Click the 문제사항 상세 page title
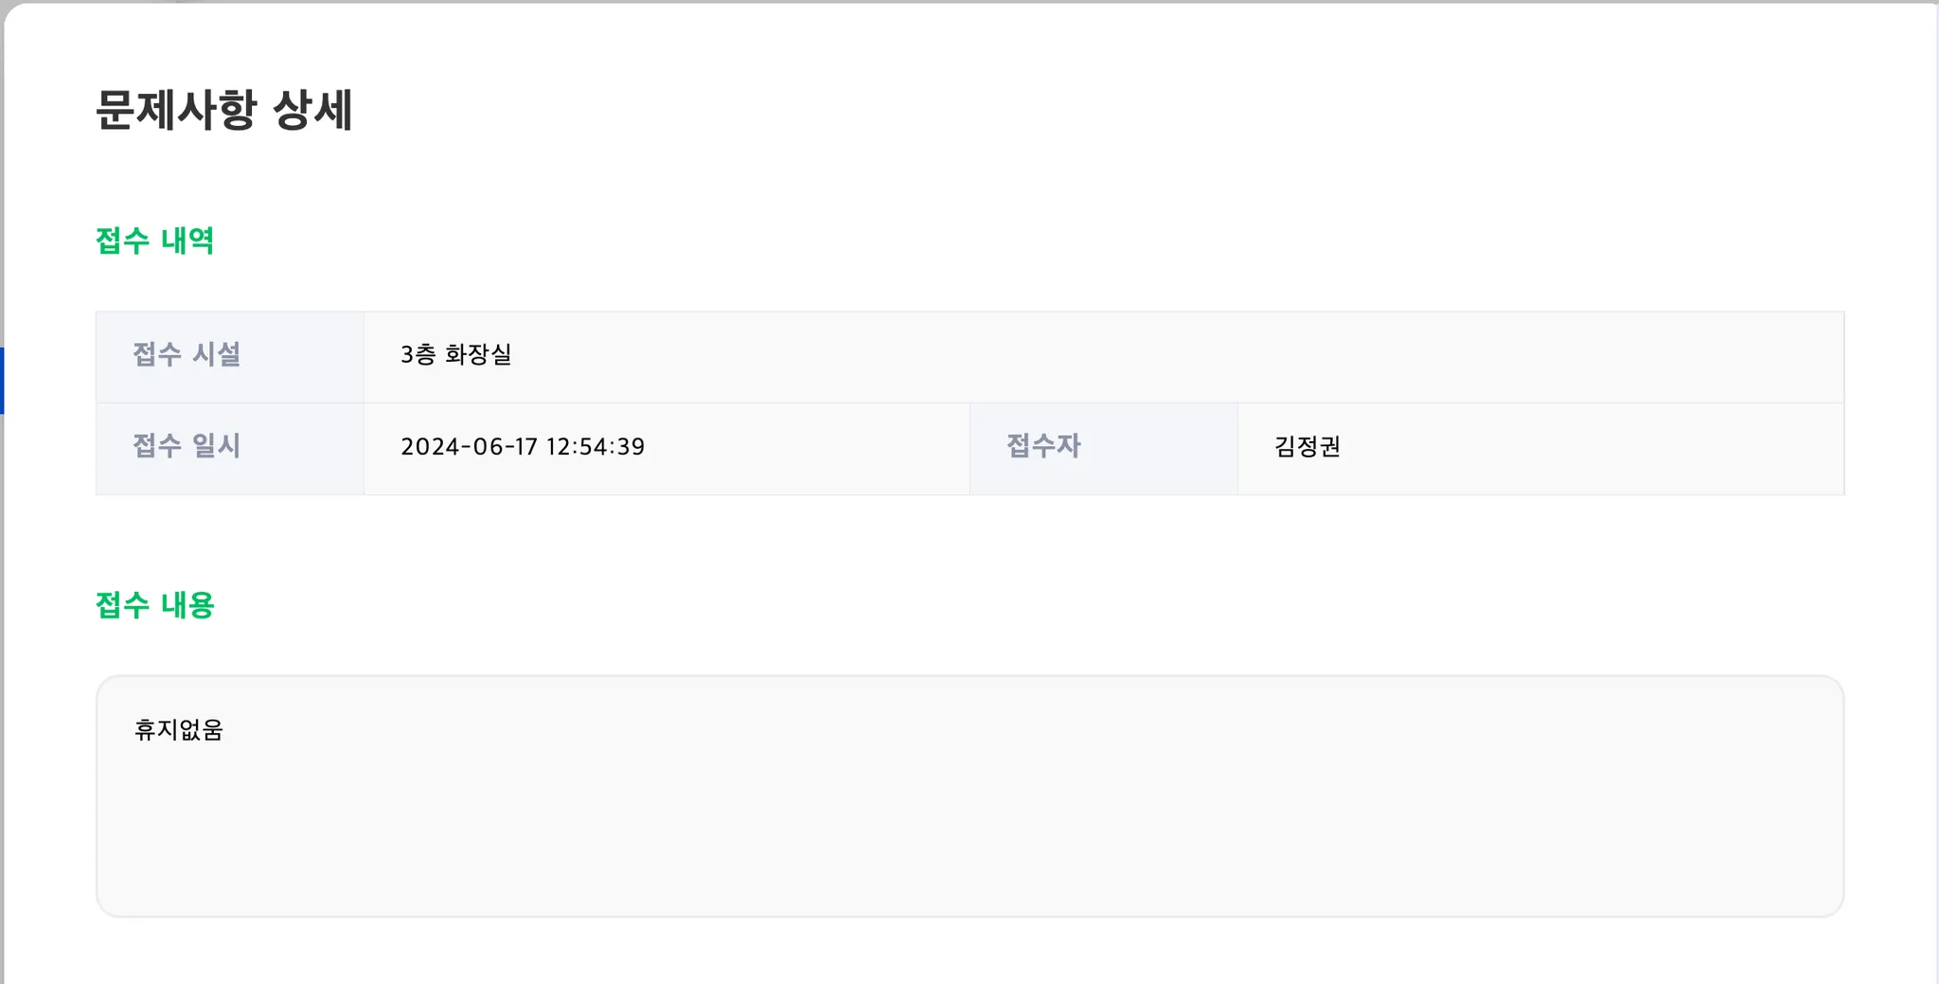This screenshot has height=984, width=1939. coord(223,109)
